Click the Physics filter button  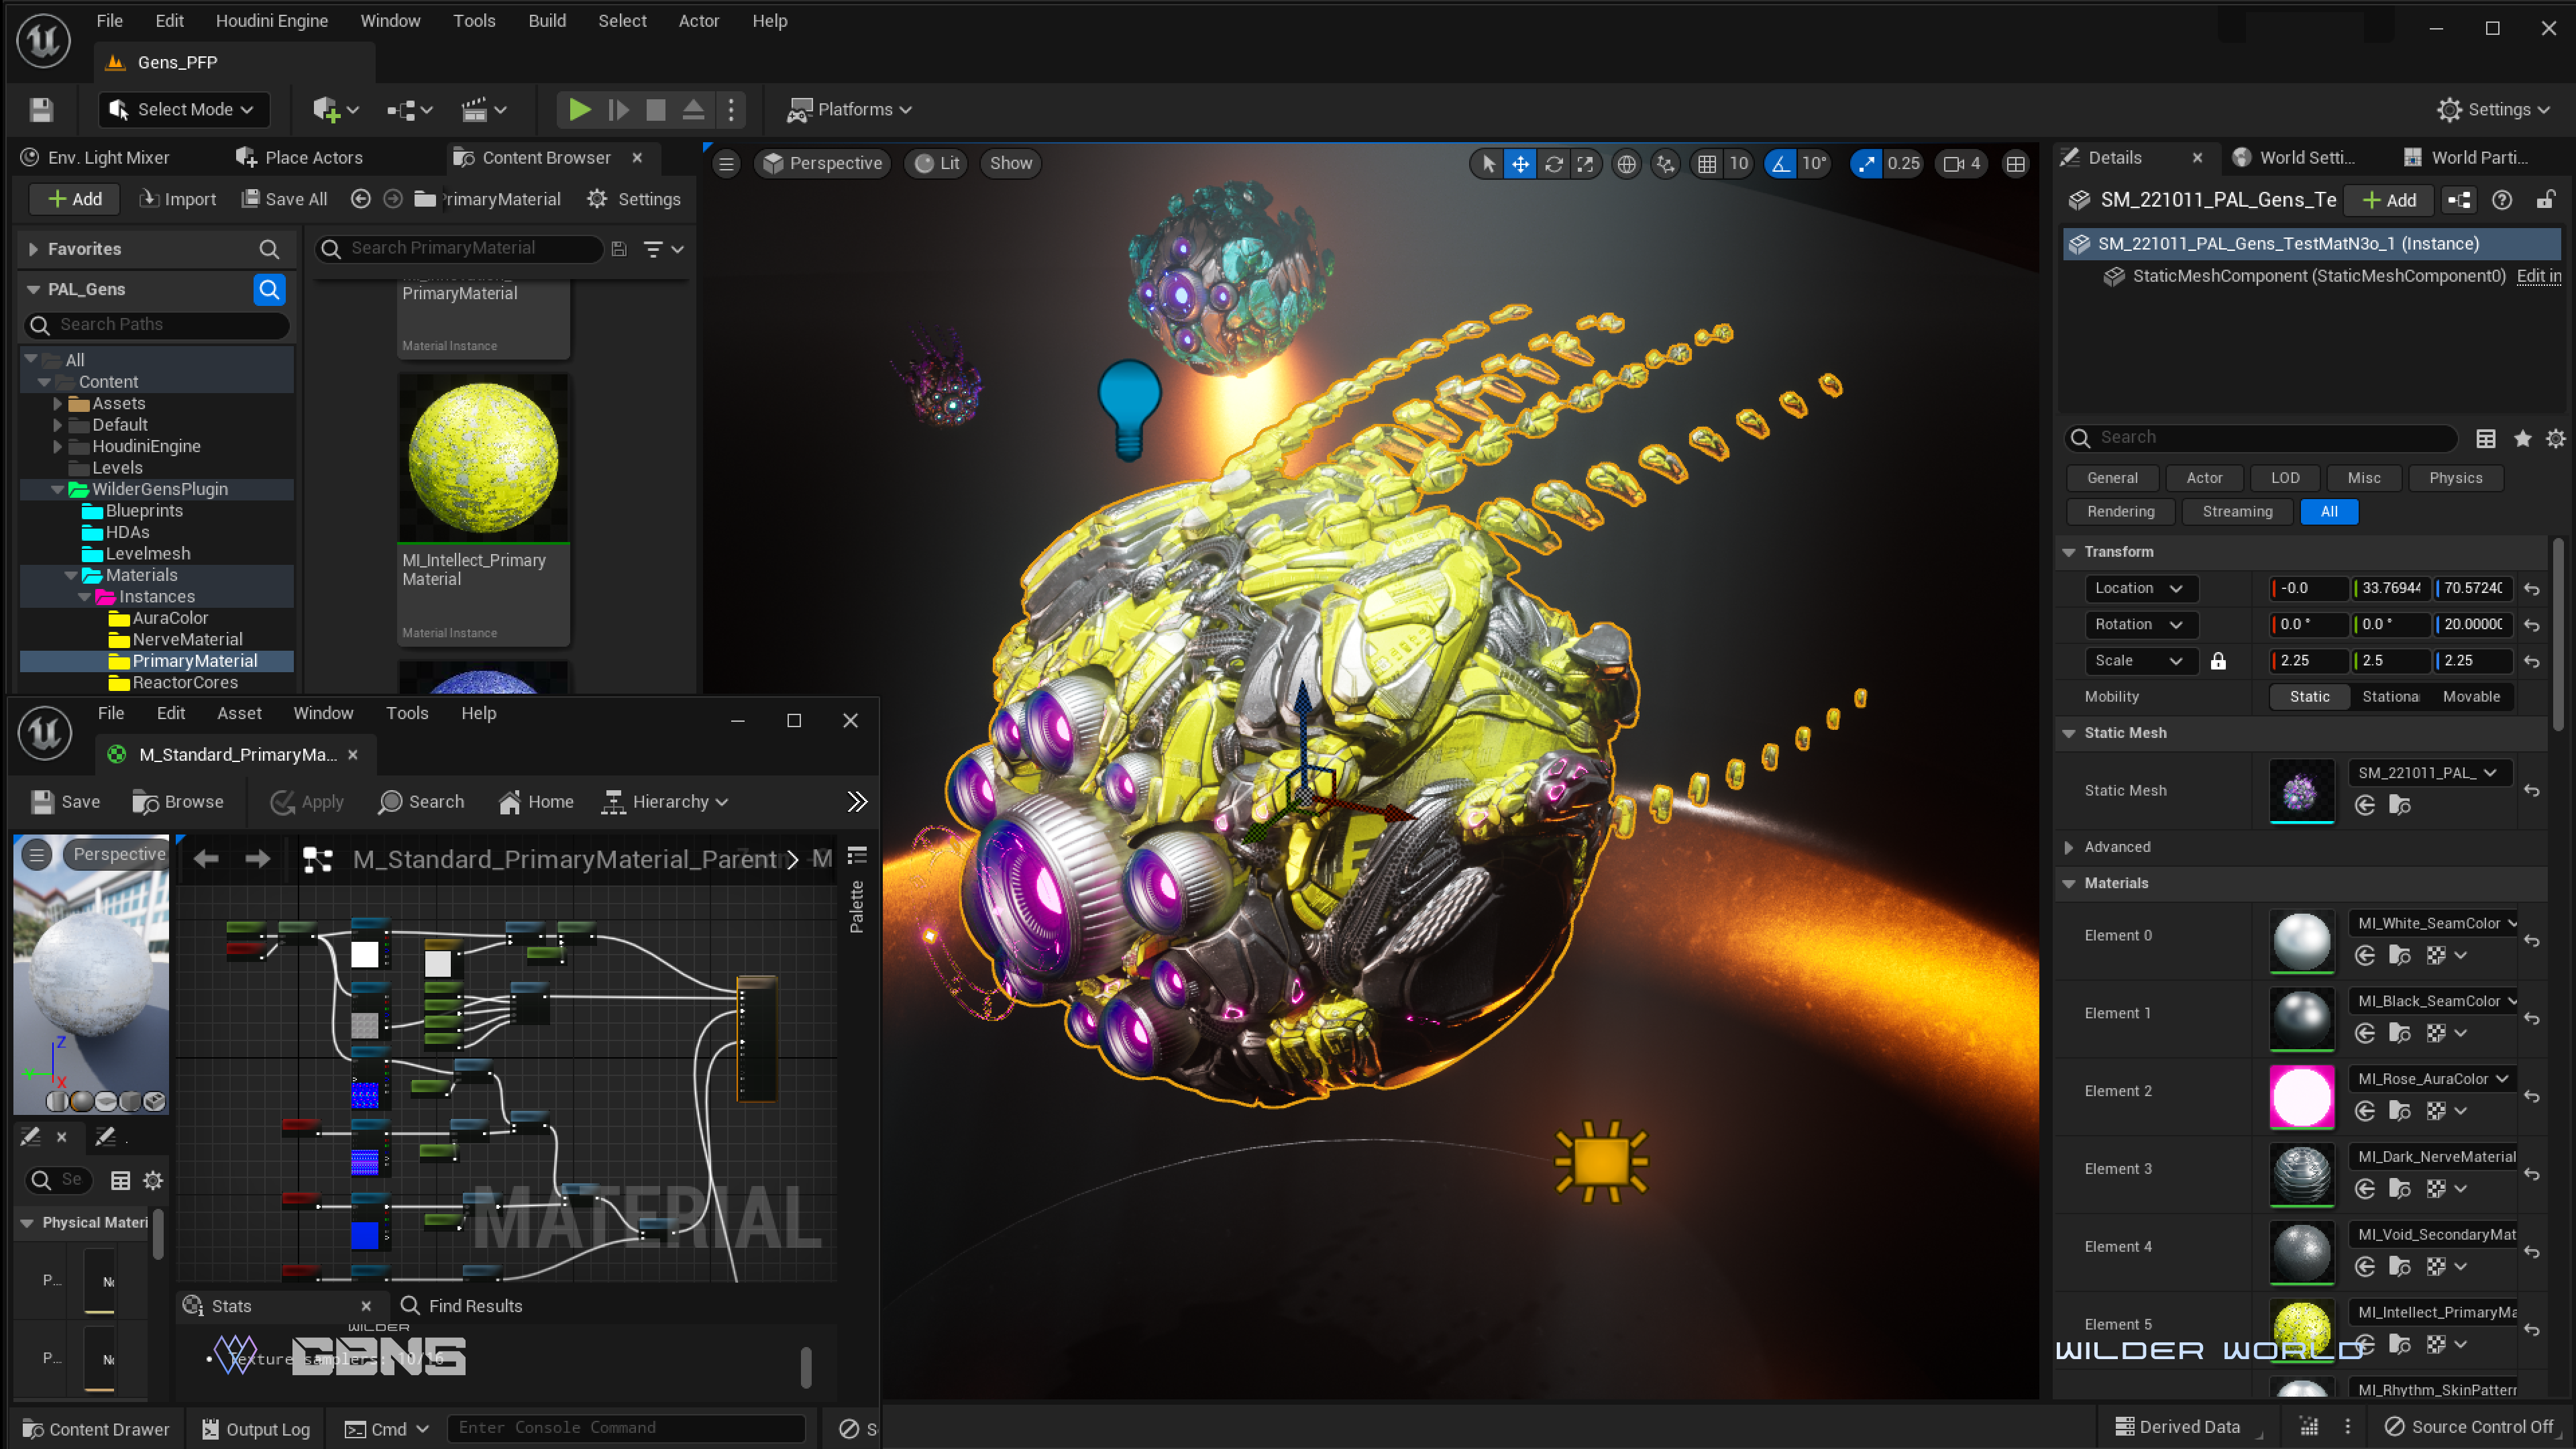[2455, 478]
